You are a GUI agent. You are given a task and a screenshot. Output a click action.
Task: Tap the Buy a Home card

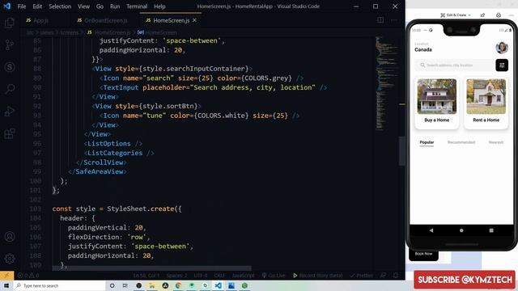pyautogui.click(x=437, y=103)
